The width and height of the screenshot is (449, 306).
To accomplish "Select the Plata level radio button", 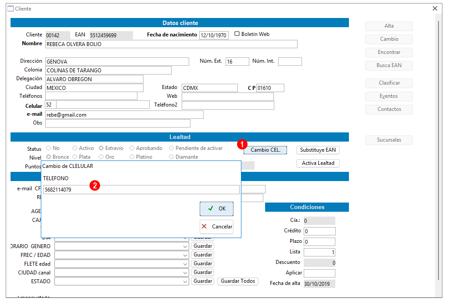I will 75,157.
